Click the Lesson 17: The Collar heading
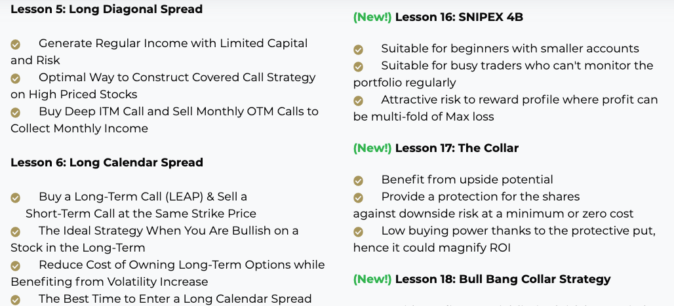The width and height of the screenshot is (674, 306). coord(457,148)
